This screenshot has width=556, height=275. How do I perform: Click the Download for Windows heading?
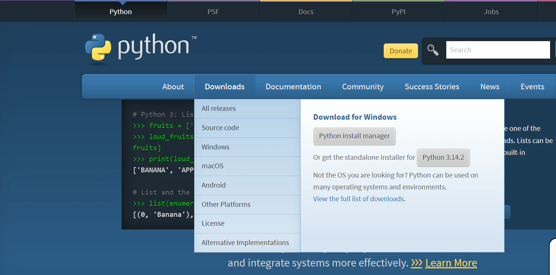tap(355, 117)
